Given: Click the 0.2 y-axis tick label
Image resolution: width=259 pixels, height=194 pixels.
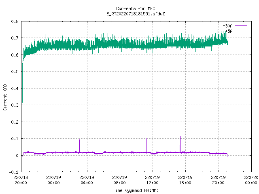Looking at the screenshot, I should click(x=15, y=122).
